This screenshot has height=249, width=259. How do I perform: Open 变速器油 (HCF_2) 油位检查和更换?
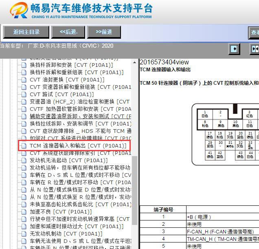[x=80, y=102]
